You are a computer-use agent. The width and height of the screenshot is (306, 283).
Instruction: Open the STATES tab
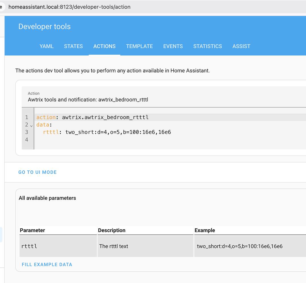coord(73,46)
